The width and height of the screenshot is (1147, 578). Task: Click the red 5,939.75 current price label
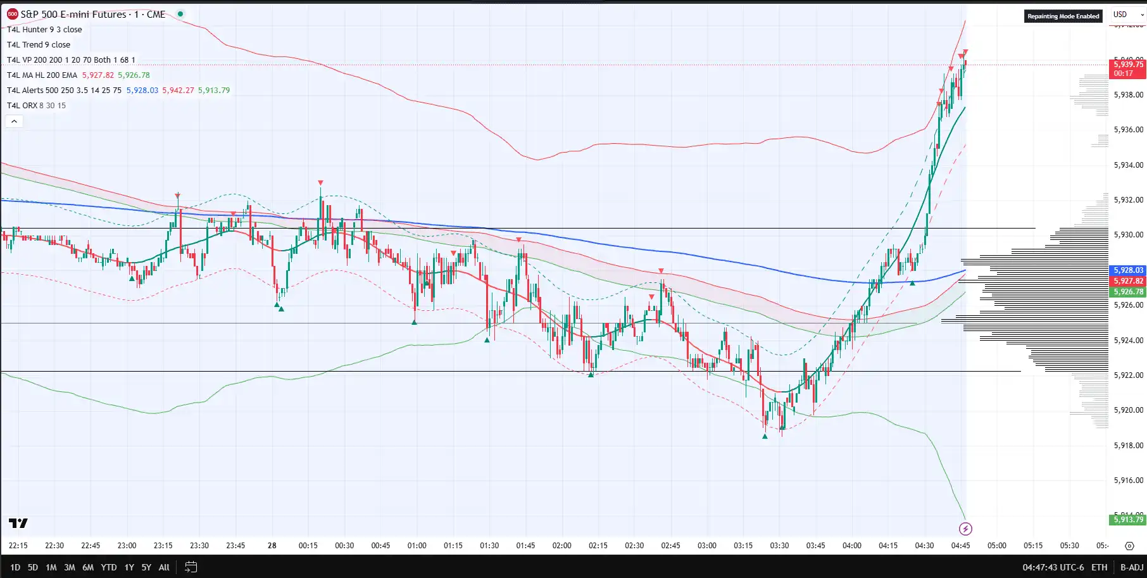(1129, 65)
